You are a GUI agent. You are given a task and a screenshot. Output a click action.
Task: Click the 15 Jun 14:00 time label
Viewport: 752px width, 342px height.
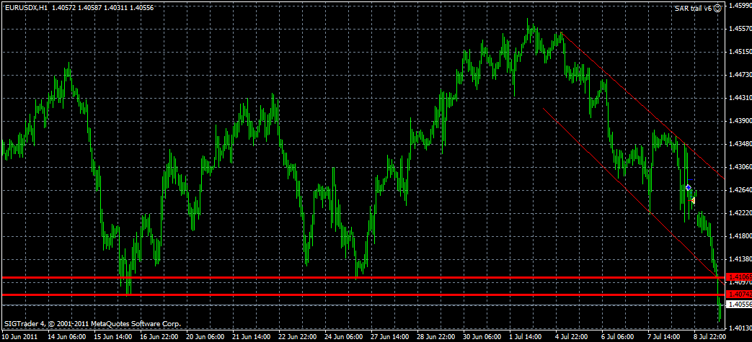[x=112, y=337]
